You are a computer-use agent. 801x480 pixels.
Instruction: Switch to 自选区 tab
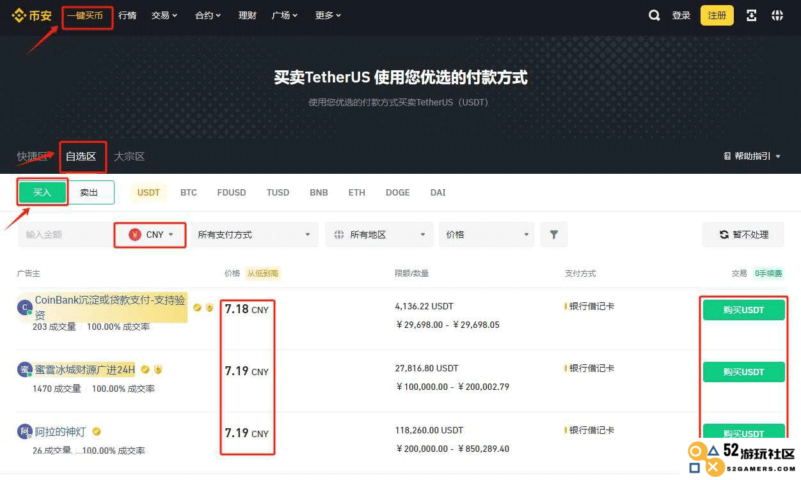(81, 156)
